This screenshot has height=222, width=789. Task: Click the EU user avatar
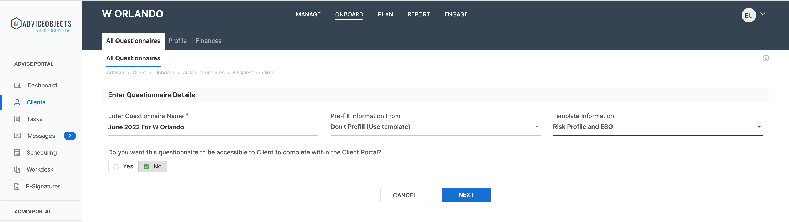748,15
